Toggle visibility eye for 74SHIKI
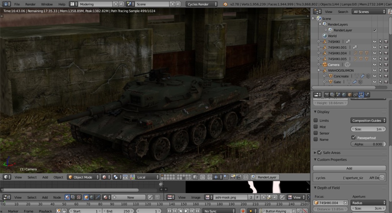Screen dimensions: 392x213 click(x=374, y=42)
